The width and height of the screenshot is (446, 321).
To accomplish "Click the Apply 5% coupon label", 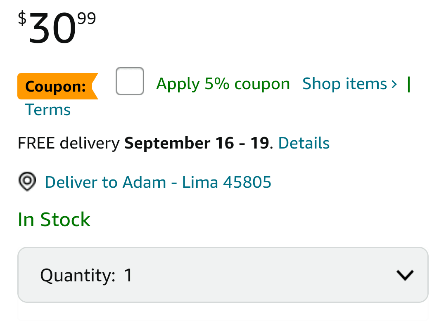I will [x=223, y=84].
